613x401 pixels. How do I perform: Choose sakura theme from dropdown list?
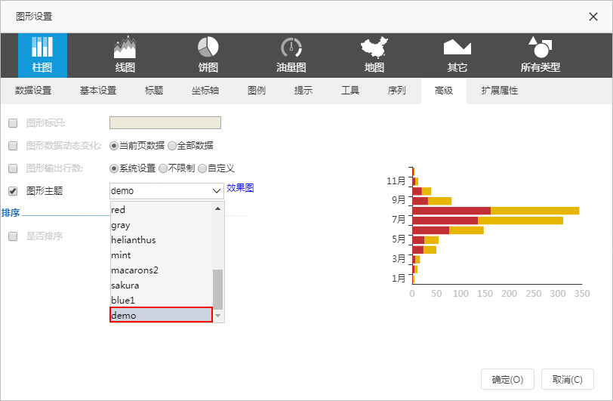tap(161, 285)
